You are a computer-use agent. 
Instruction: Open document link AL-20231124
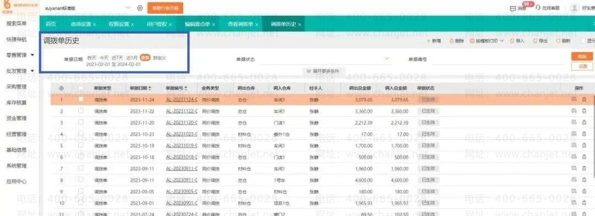(x=181, y=99)
